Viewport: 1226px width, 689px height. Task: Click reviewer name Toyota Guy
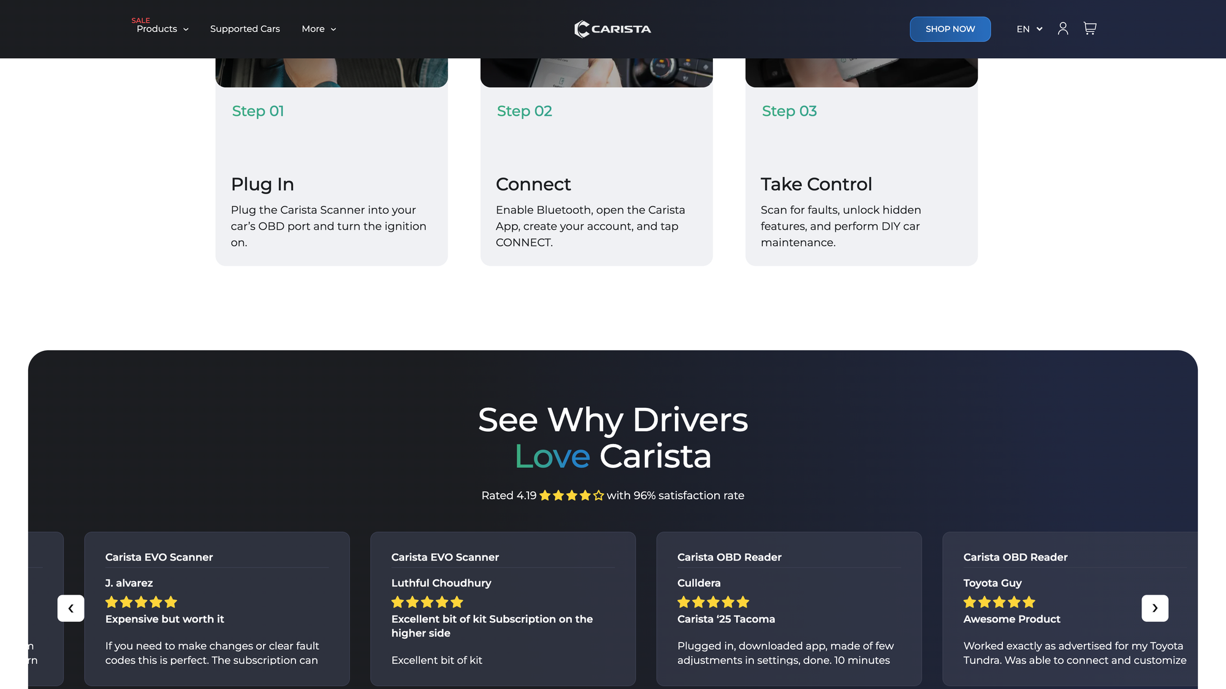coord(992,583)
